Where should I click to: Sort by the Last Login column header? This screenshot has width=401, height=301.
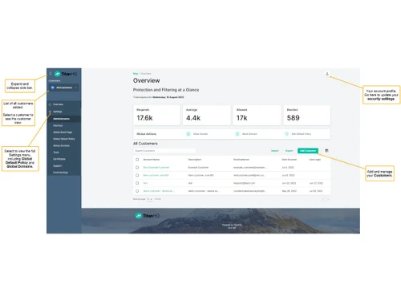(315, 160)
